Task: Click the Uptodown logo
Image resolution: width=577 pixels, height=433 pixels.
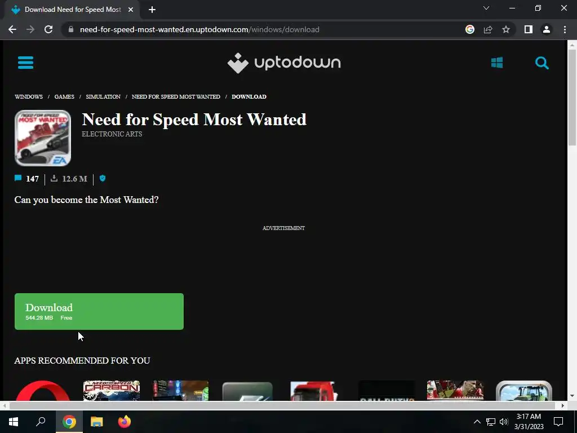Action: pyautogui.click(x=284, y=63)
